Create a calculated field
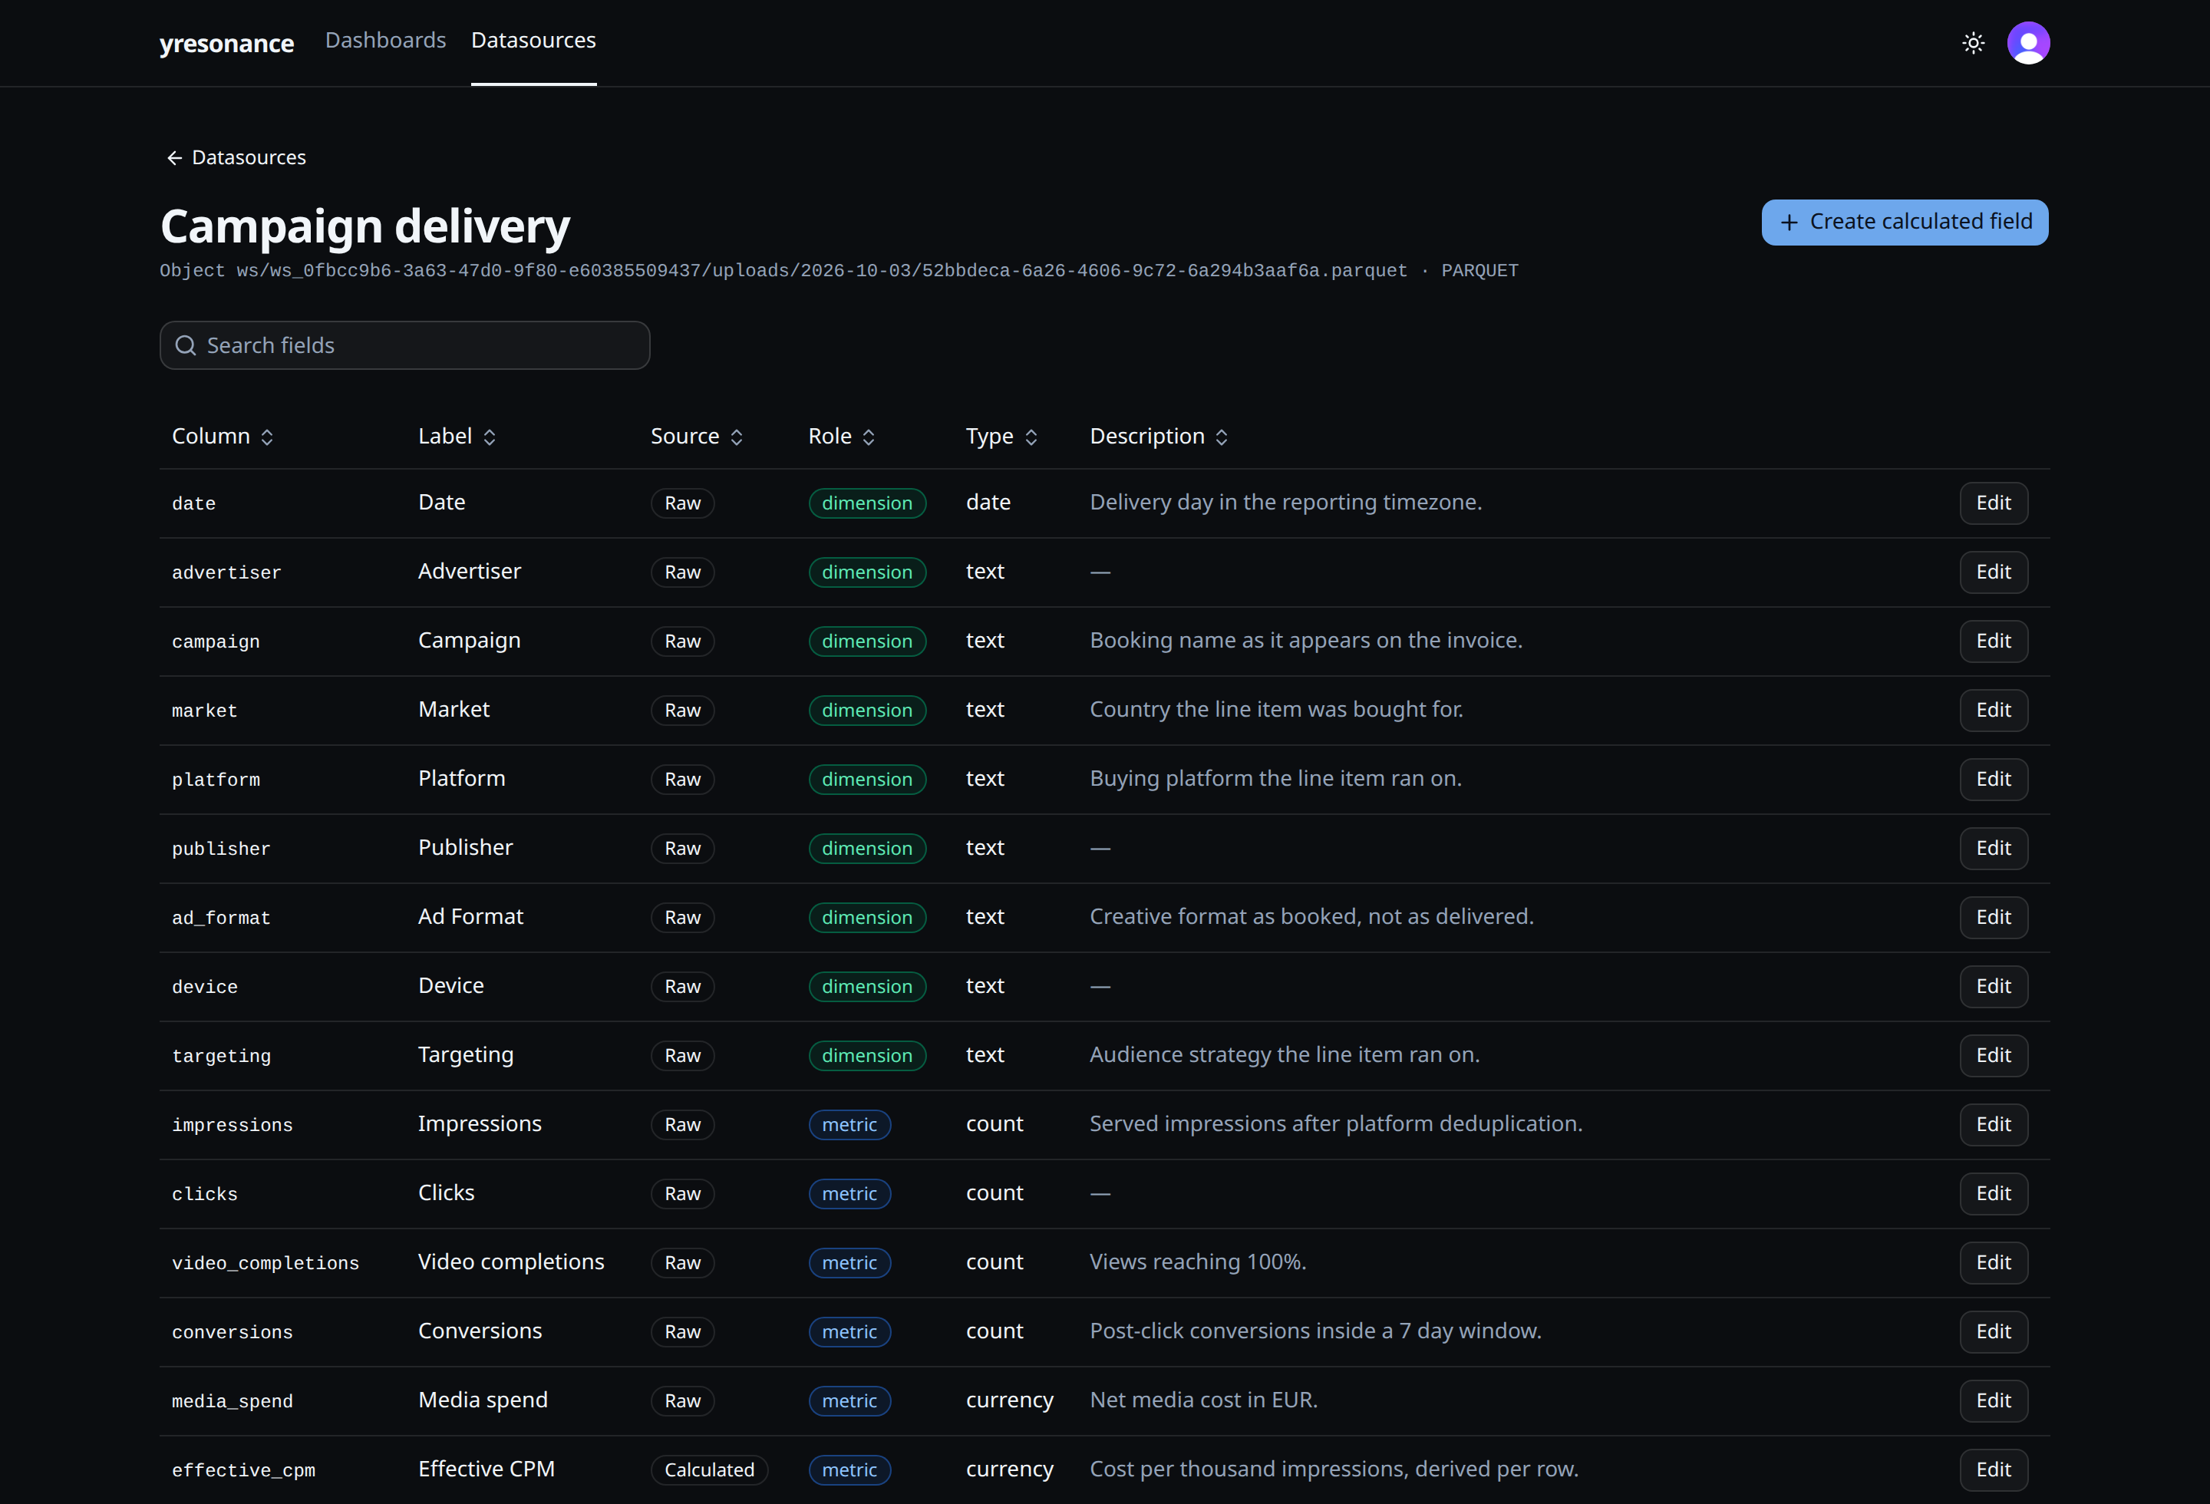Screen dimensions: 2210x1504 1905,223
